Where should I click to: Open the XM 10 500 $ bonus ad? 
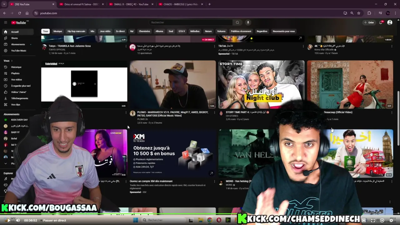[172, 153]
